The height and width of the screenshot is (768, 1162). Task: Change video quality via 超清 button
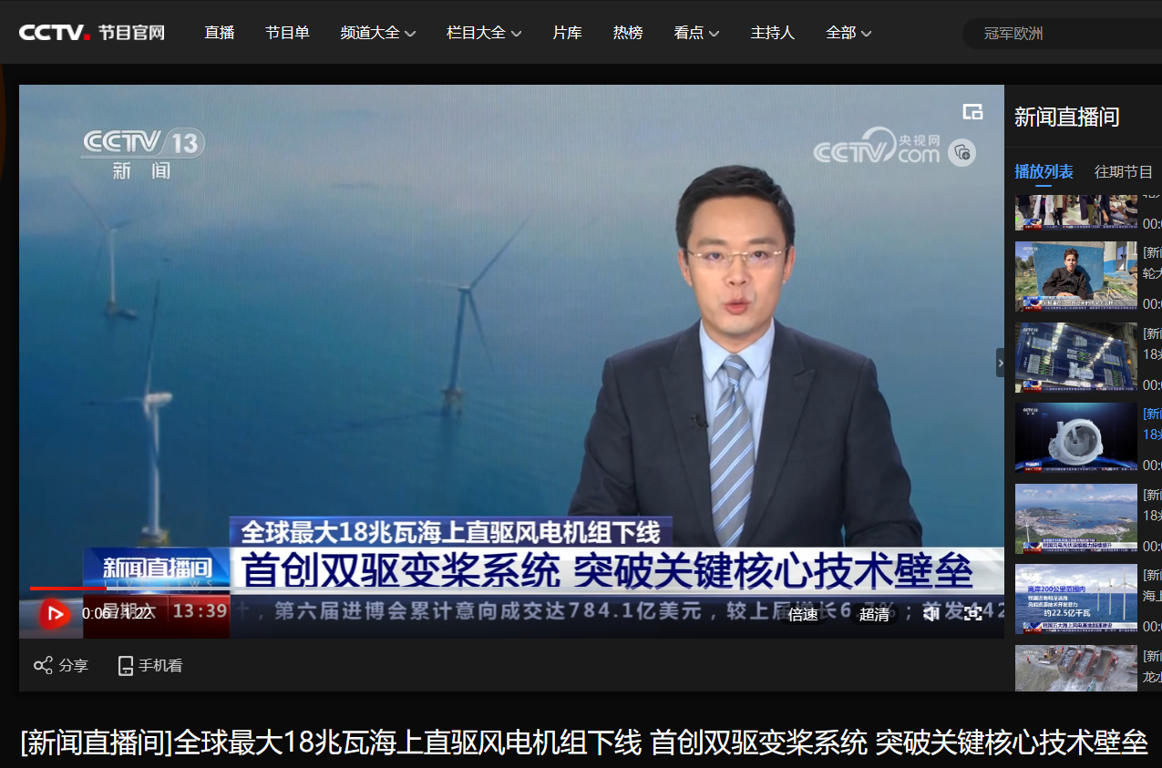(x=873, y=615)
